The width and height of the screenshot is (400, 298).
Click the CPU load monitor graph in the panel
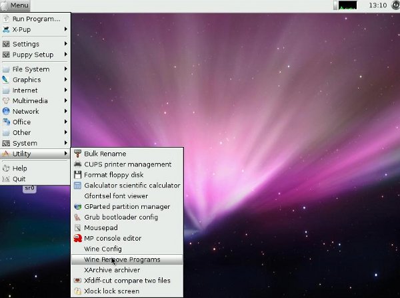point(347,5)
